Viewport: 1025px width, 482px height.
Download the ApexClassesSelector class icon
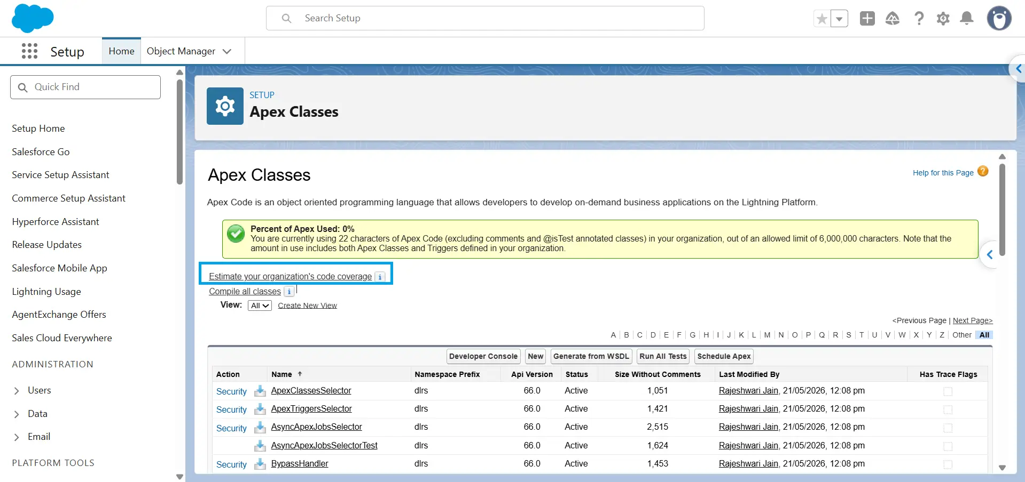(x=260, y=391)
